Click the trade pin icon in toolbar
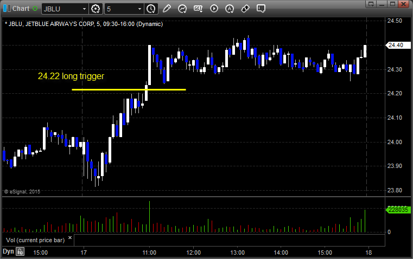 [245, 9]
